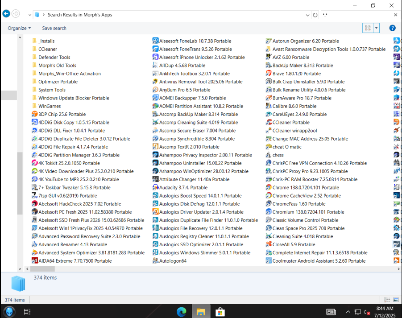Viewport: 402px width, 318px height.
Task: Click the Autologon64 icon
Action: click(155, 261)
